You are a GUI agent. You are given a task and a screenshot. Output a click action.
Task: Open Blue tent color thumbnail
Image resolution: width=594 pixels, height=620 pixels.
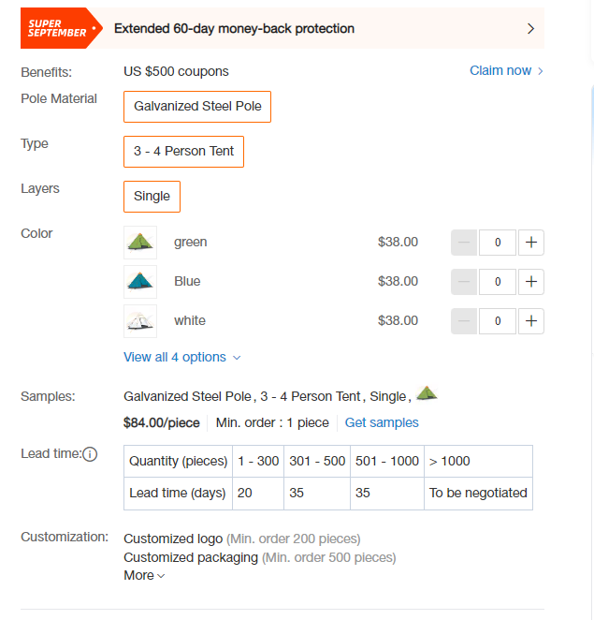140,282
